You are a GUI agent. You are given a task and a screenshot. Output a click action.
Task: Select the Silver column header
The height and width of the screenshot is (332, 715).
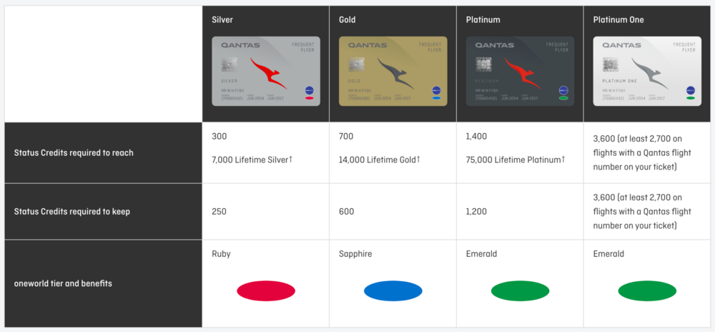pos(222,20)
